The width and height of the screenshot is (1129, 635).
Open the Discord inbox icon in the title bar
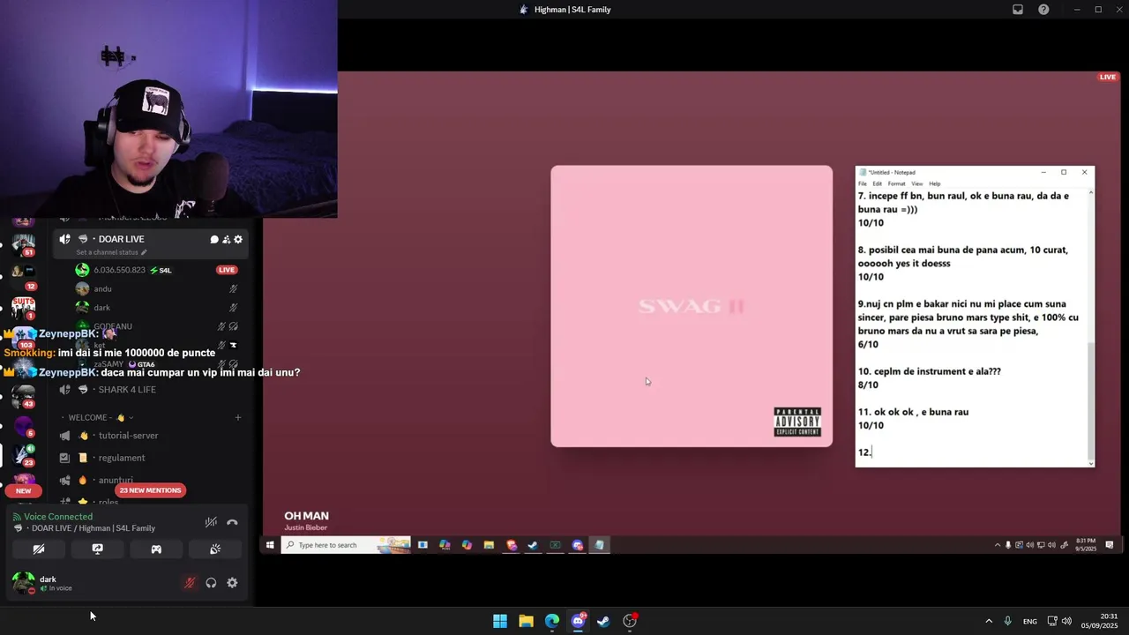[1018, 10]
